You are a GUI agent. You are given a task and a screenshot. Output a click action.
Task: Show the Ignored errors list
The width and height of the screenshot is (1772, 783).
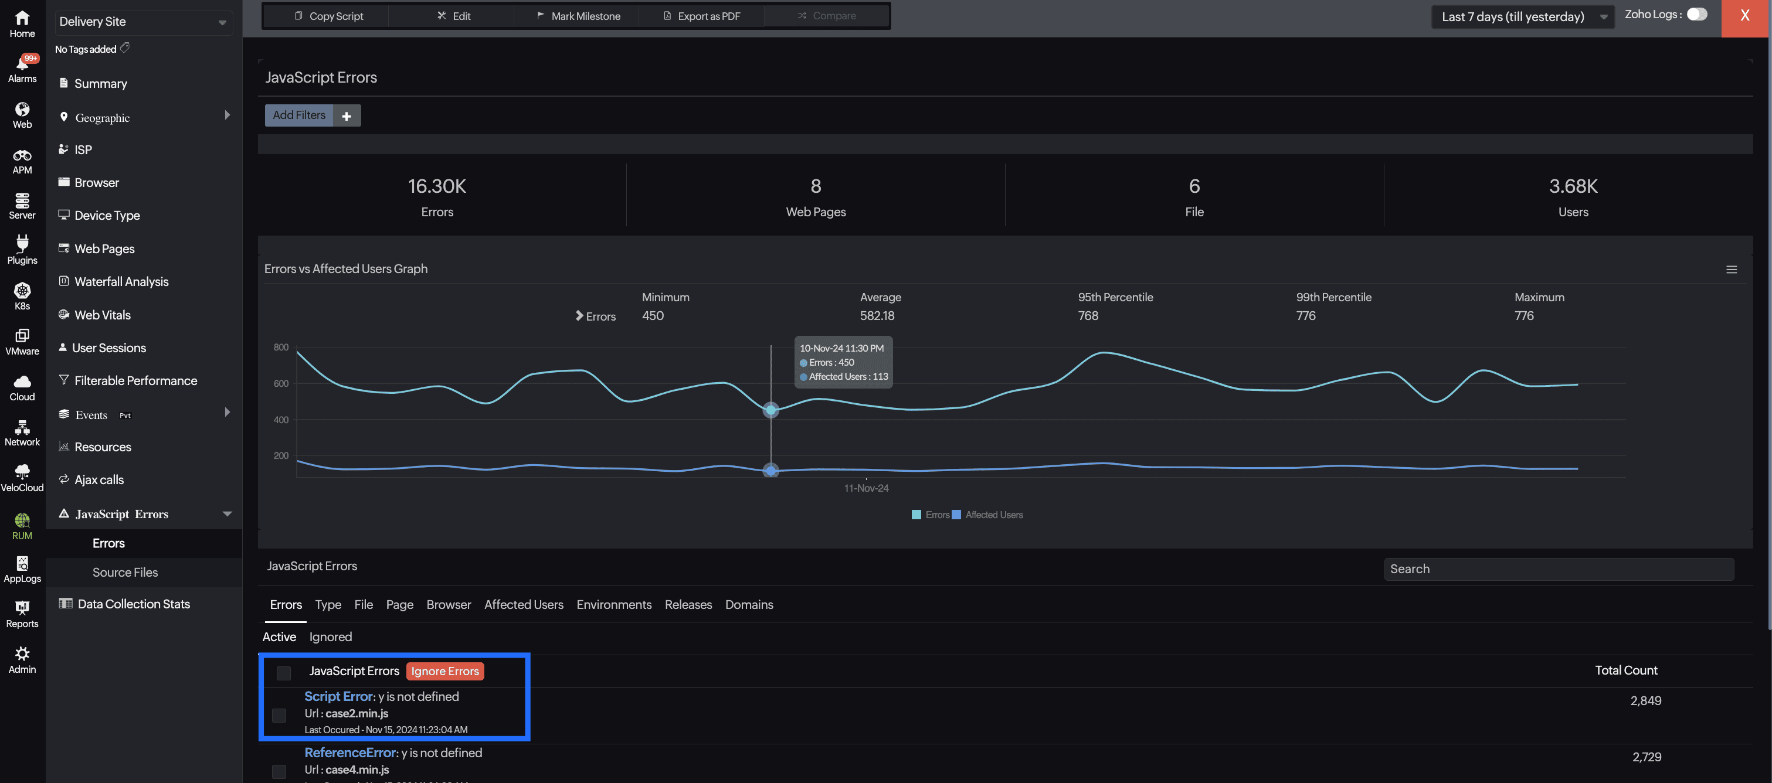[x=330, y=636]
